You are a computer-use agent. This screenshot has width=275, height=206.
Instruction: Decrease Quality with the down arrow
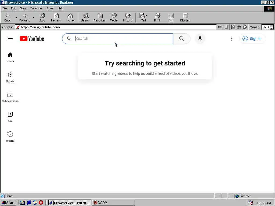pyautogui.click(x=272, y=28)
